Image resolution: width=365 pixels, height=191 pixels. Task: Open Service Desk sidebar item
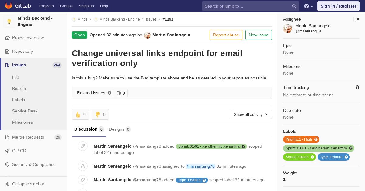click(25, 111)
